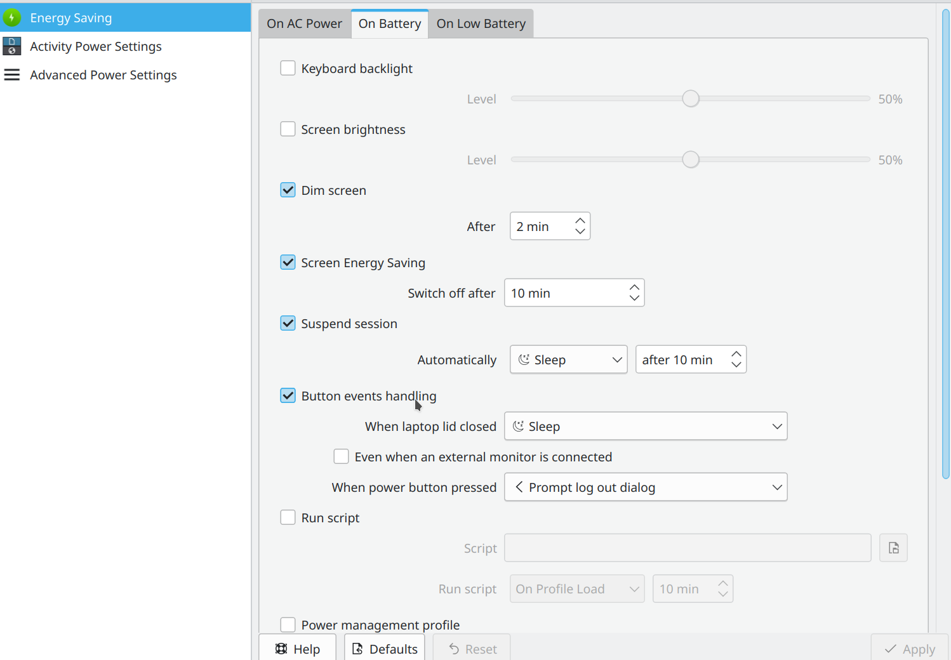Click the green Energy Saving lightning icon
The width and height of the screenshot is (951, 660).
pos(12,18)
